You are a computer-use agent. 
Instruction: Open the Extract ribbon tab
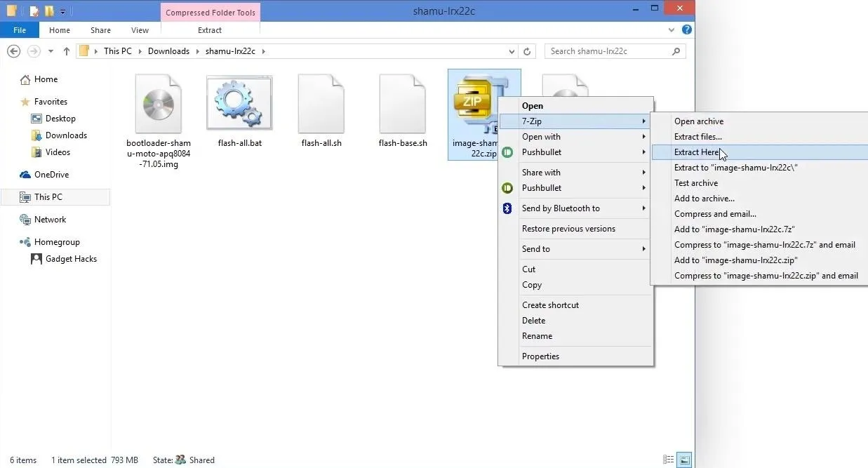(x=210, y=30)
